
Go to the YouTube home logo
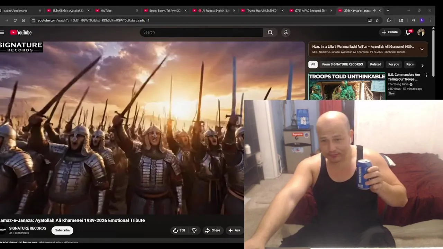[21, 32]
